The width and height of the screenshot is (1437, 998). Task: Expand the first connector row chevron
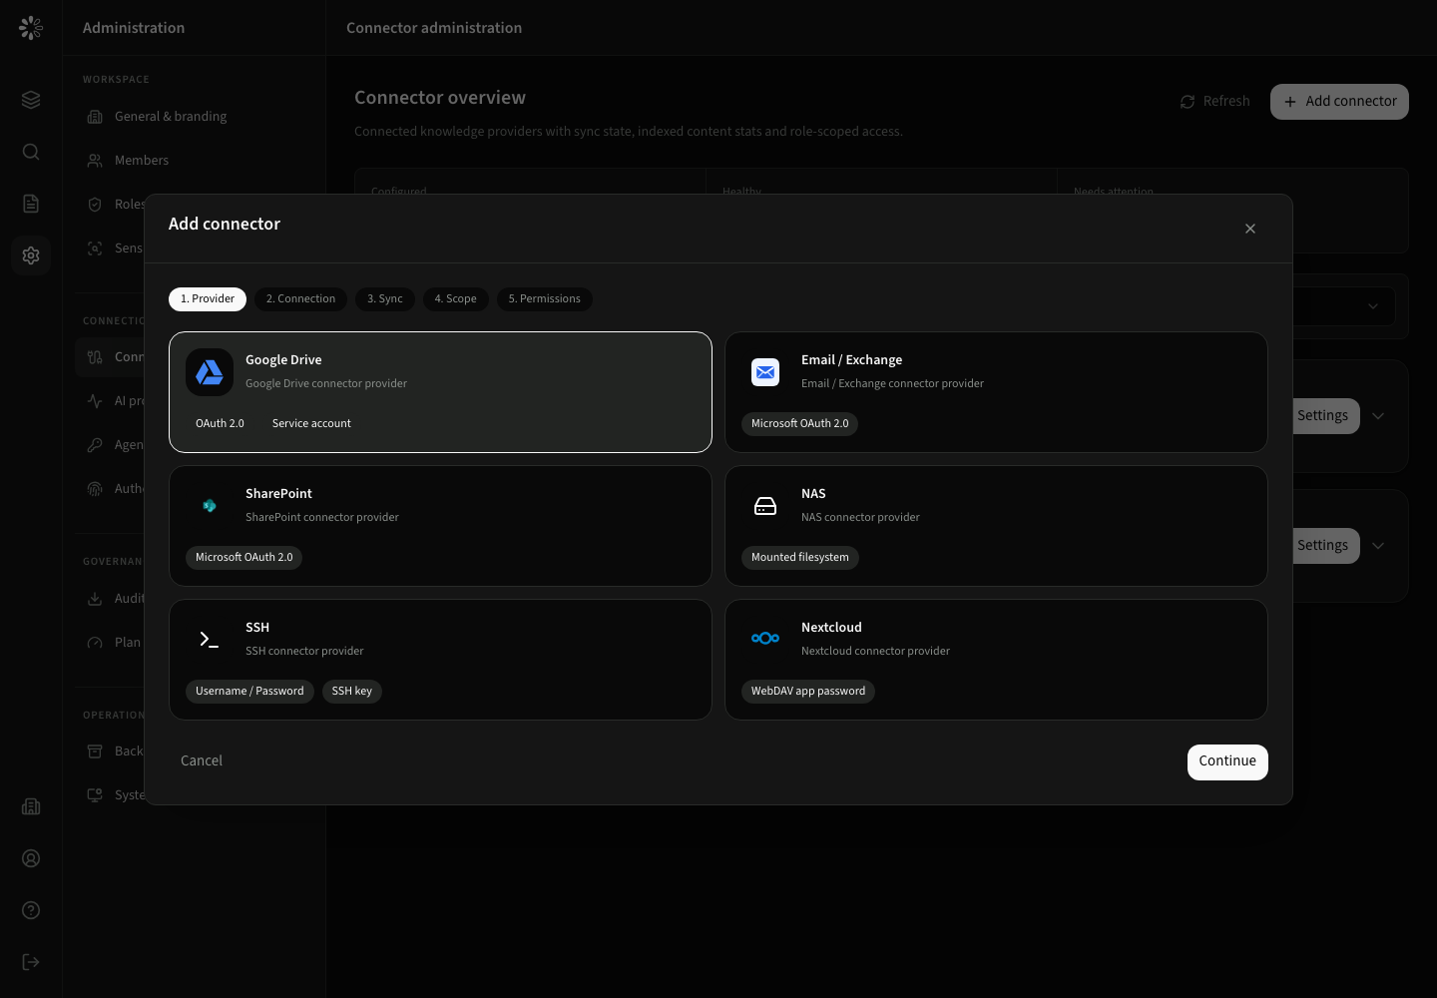click(1378, 416)
